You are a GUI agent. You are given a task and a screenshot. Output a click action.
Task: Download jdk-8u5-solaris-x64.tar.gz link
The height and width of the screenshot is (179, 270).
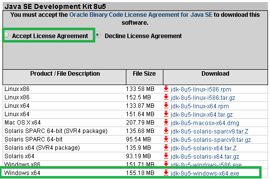205,157
